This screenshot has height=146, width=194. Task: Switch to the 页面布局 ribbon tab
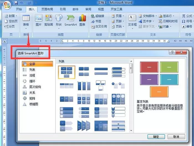click(47, 9)
